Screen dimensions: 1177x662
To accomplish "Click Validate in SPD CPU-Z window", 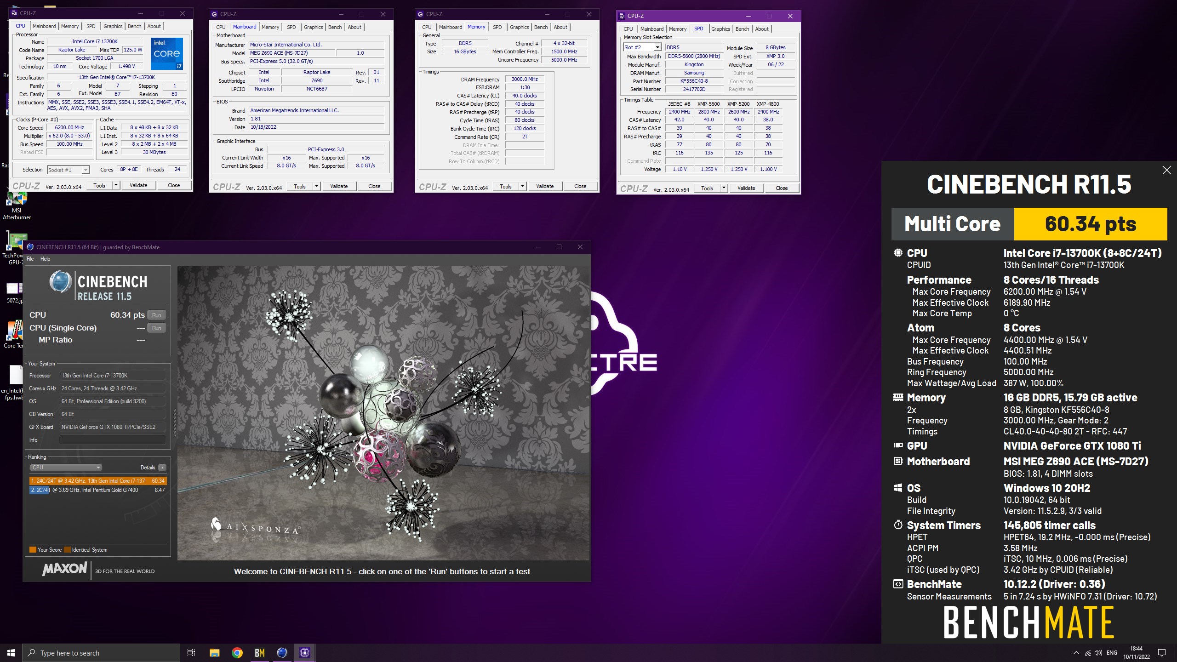I will [746, 188].
